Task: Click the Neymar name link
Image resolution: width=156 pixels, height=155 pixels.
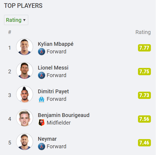Action: coord(47,139)
